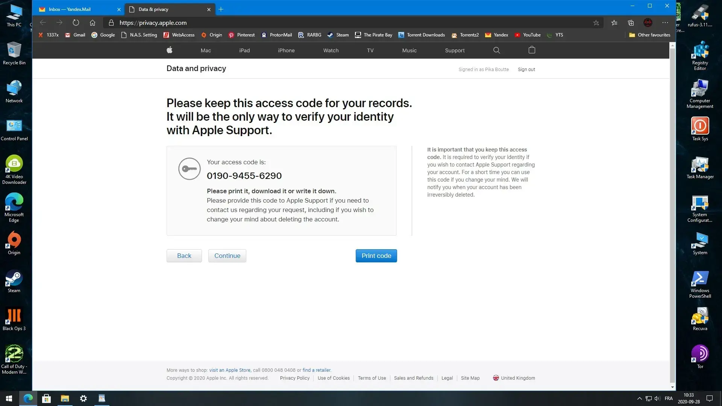Screen dimensions: 722x406
Task: Open the Edge collections icon
Action: point(631,23)
